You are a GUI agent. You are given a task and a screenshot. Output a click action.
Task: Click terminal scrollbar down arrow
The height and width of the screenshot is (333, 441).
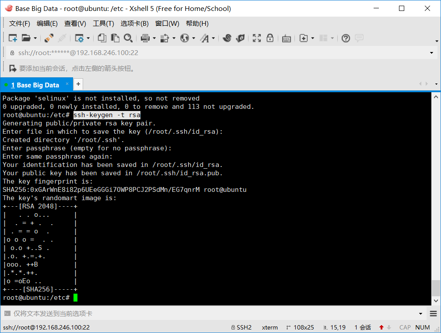(x=436, y=301)
